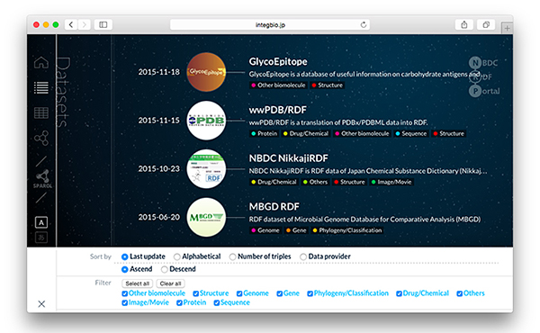Click wwPDB's Protein tag

(x=264, y=133)
